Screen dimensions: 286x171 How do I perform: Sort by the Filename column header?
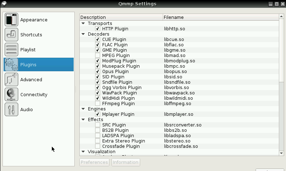(x=221, y=17)
